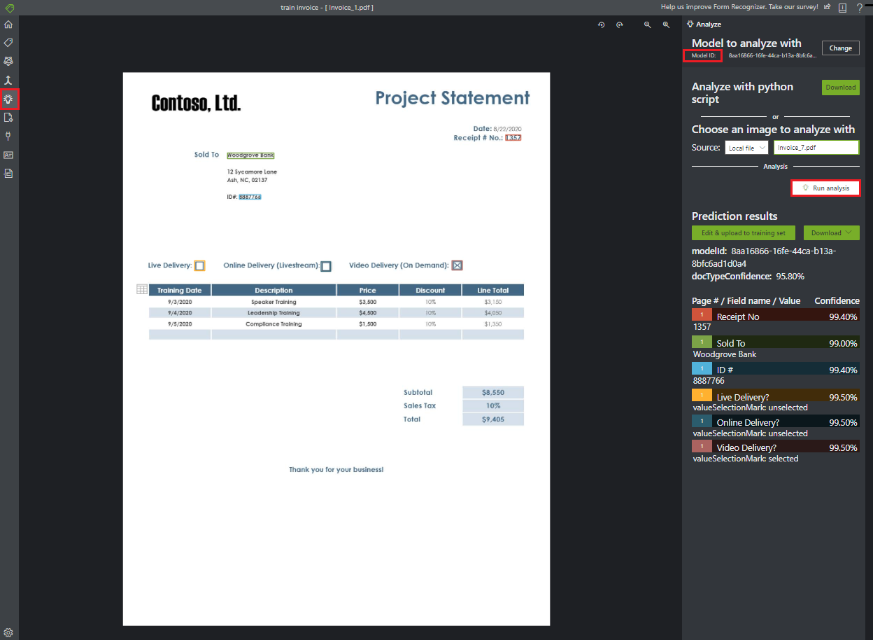This screenshot has width=873, height=640.
Task: Click Edit and upload to training set
Action: [743, 232]
